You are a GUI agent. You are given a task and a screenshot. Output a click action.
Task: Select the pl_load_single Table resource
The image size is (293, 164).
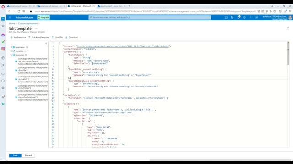pyautogui.click(x=32, y=61)
